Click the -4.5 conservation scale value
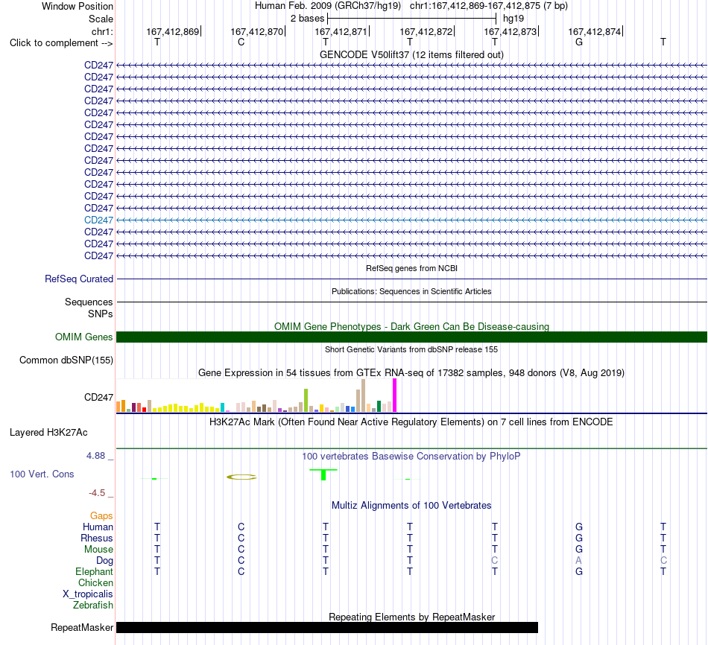The width and height of the screenshot is (708, 645). point(97,493)
